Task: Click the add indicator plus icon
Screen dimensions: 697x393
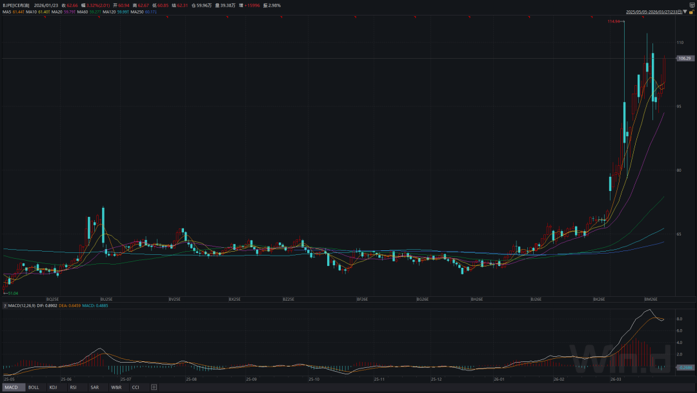Action: [154, 387]
